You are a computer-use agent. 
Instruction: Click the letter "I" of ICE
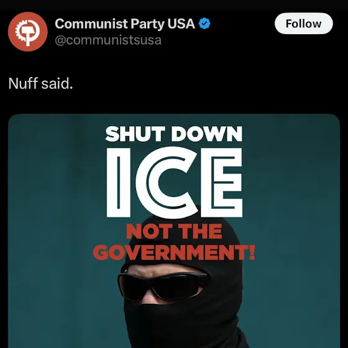pyautogui.click(x=118, y=183)
